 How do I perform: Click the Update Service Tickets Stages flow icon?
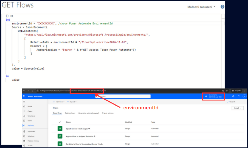click(x=60, y=129)
